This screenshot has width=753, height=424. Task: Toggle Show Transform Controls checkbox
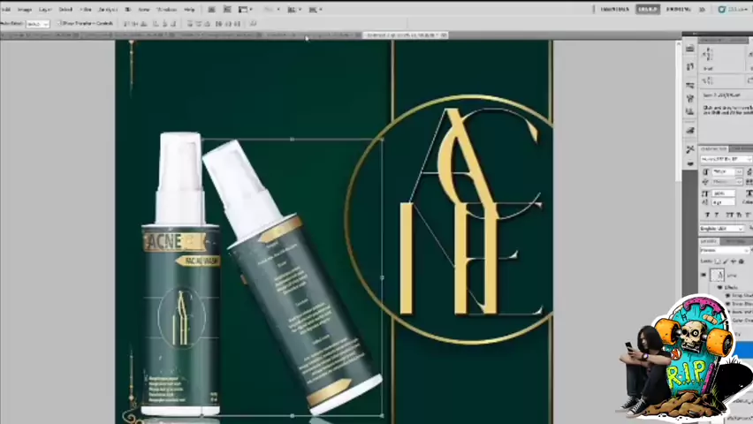pos(61,23)
